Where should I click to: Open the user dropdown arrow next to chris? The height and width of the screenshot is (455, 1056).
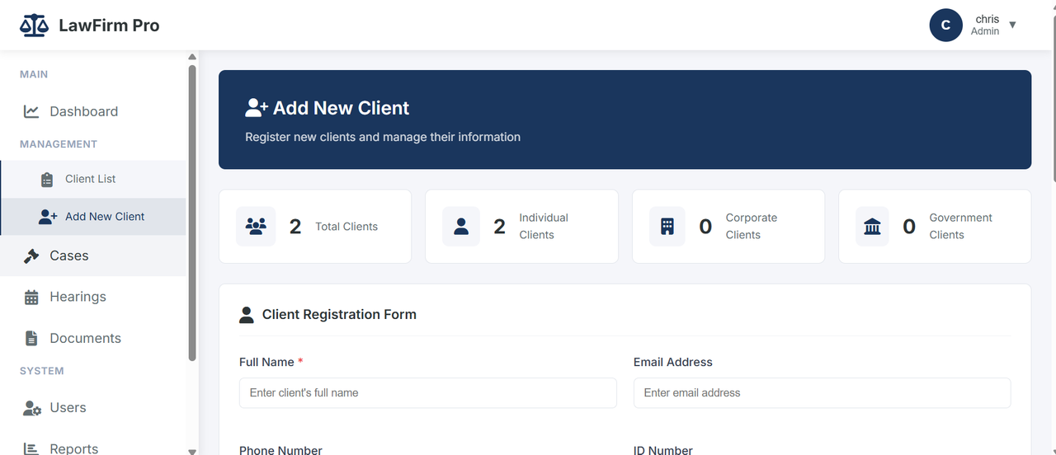[x=1012, y=25]
